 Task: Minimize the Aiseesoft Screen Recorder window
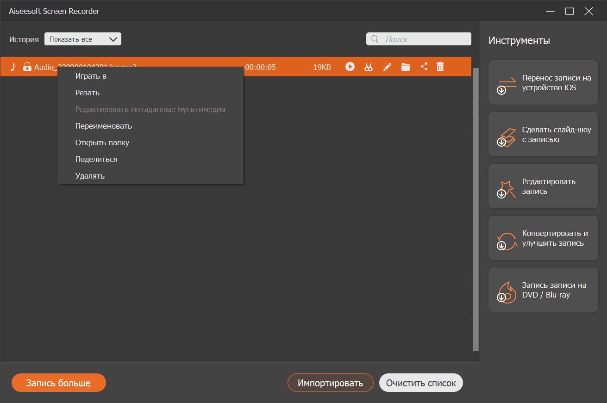point(551,11)
